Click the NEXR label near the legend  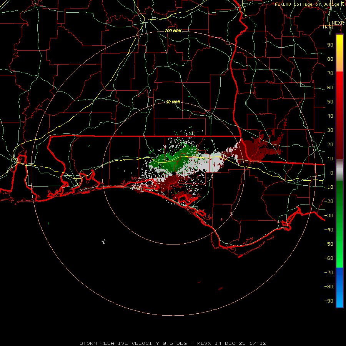338,23
